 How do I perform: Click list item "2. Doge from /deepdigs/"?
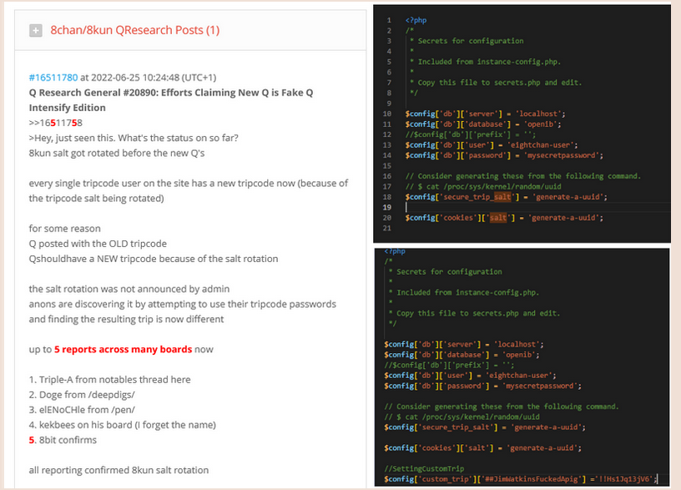(x=82, y=395)
